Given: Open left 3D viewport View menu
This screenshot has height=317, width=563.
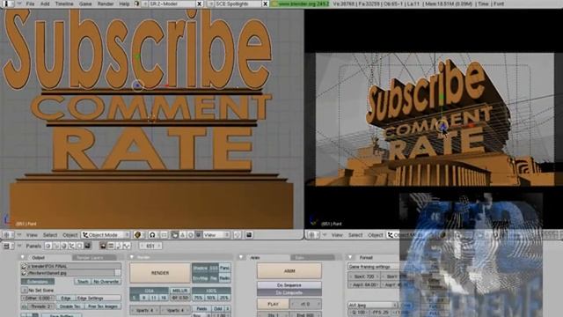Looking at the screenshot, I should pos(32,235).
